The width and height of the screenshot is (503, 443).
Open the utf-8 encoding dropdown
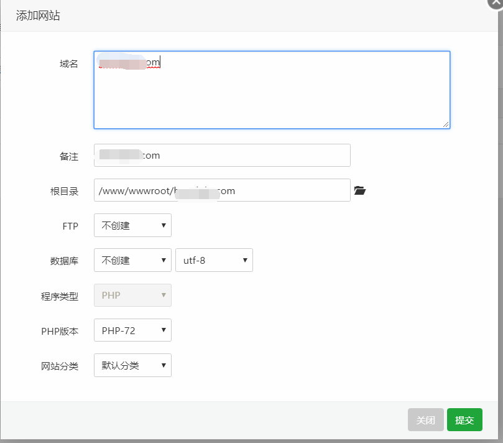(214, 260)
